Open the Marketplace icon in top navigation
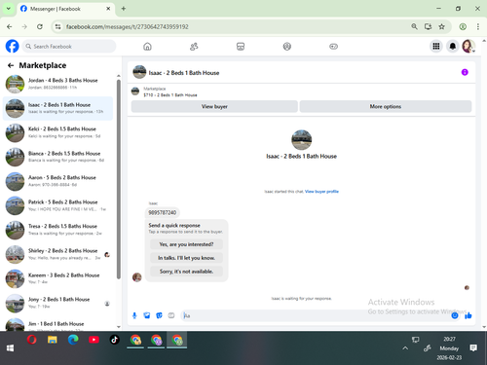The height and width of the screenshot is (365, 487). 241,47
